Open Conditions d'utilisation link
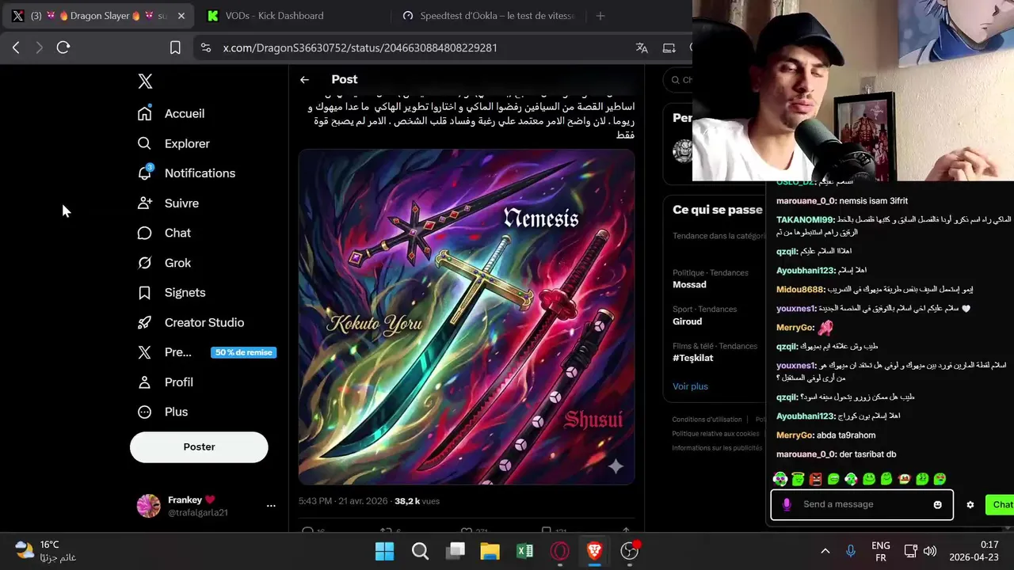 click(x=707, y=420)
